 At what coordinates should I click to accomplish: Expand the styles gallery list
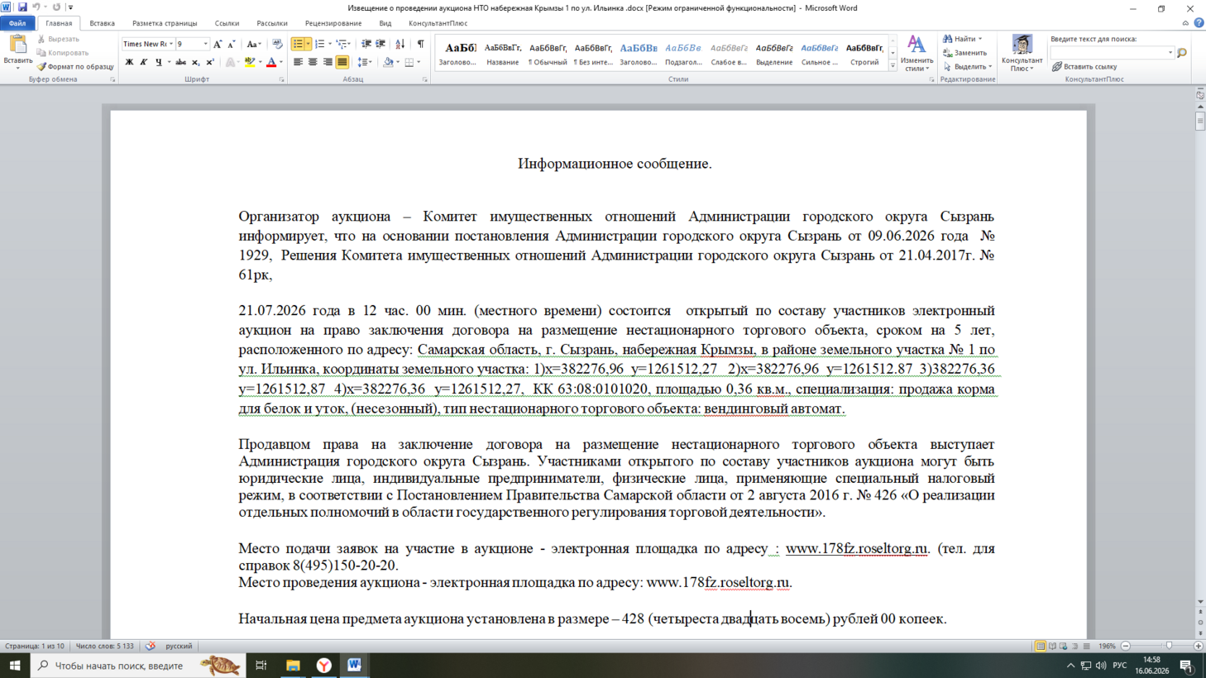tap(893, 67)
